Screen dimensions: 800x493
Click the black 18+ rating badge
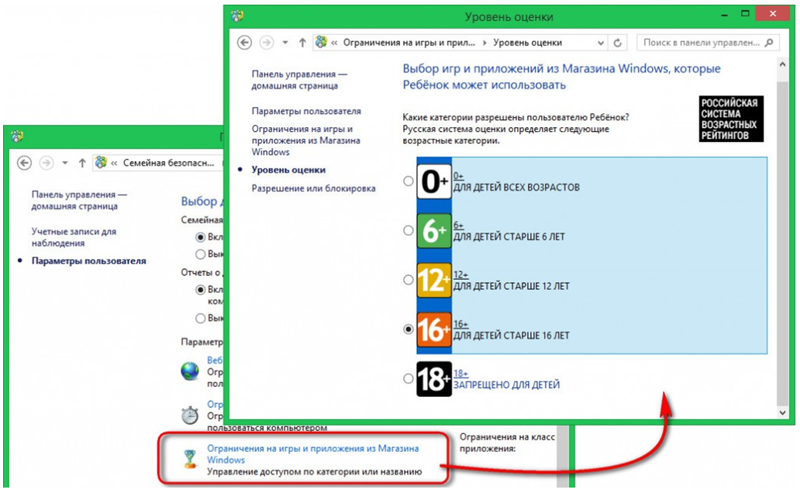click(433, 379)
